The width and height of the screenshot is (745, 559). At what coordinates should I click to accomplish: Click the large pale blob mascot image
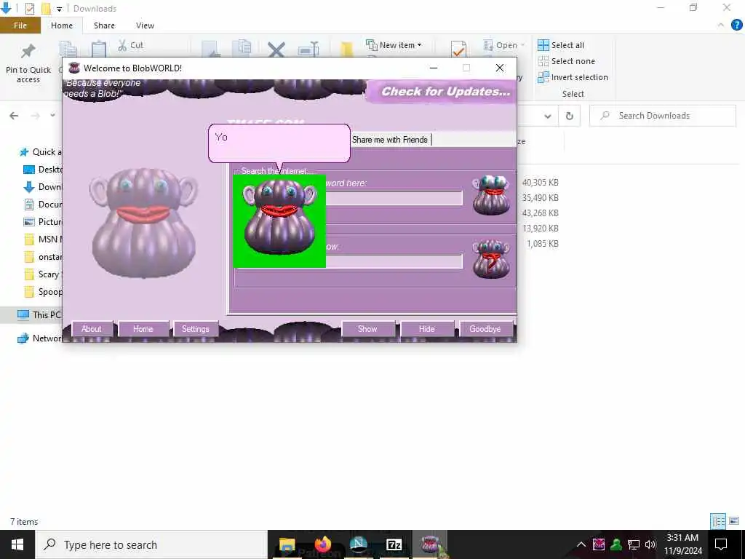pos(143,223)
